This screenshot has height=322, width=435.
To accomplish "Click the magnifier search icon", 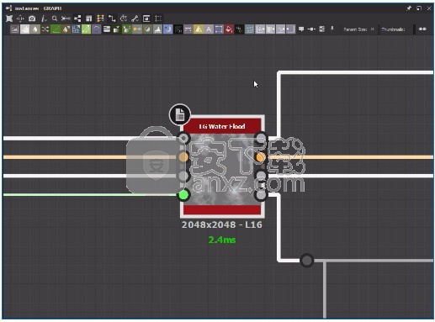I will (x=55, y=18).
